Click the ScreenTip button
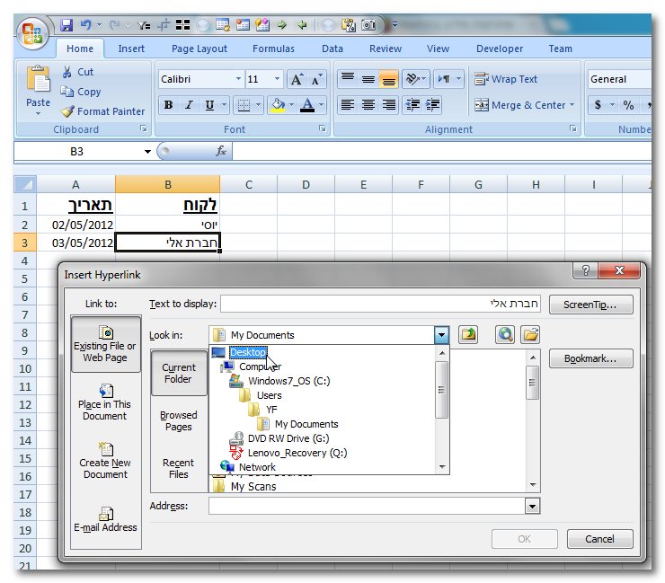 tap(590, 305)
